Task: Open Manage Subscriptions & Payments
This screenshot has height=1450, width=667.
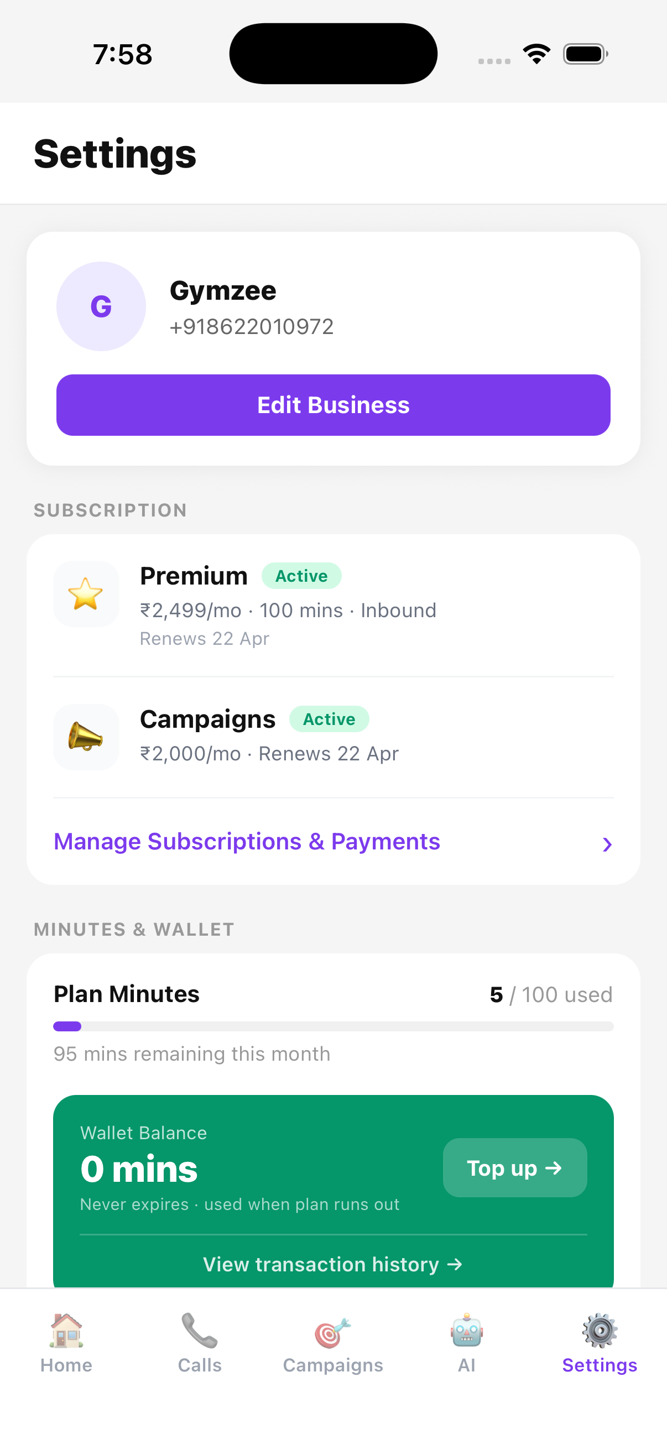Action: [x=247, y=842]
